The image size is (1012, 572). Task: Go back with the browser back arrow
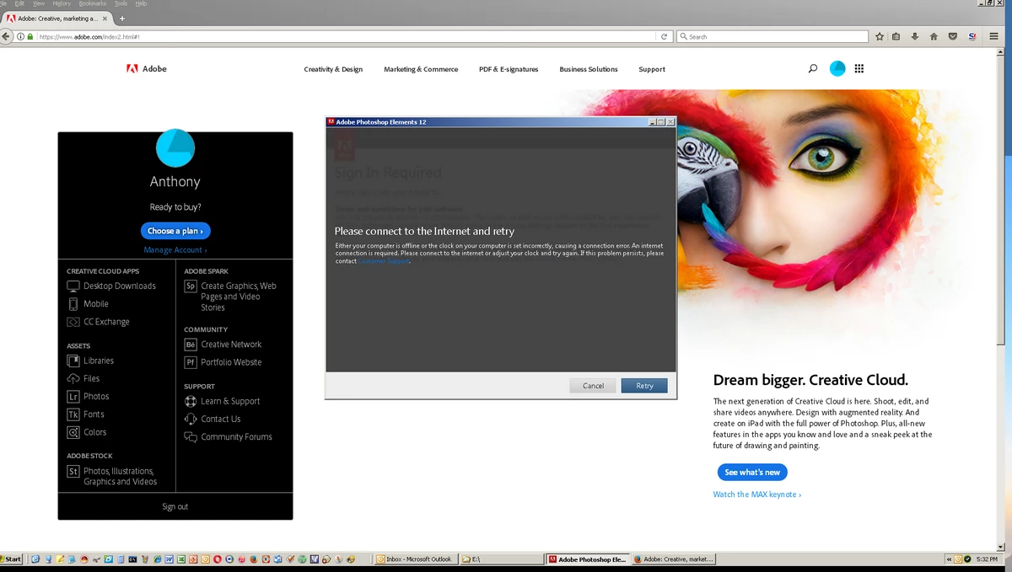coord(7,36)
